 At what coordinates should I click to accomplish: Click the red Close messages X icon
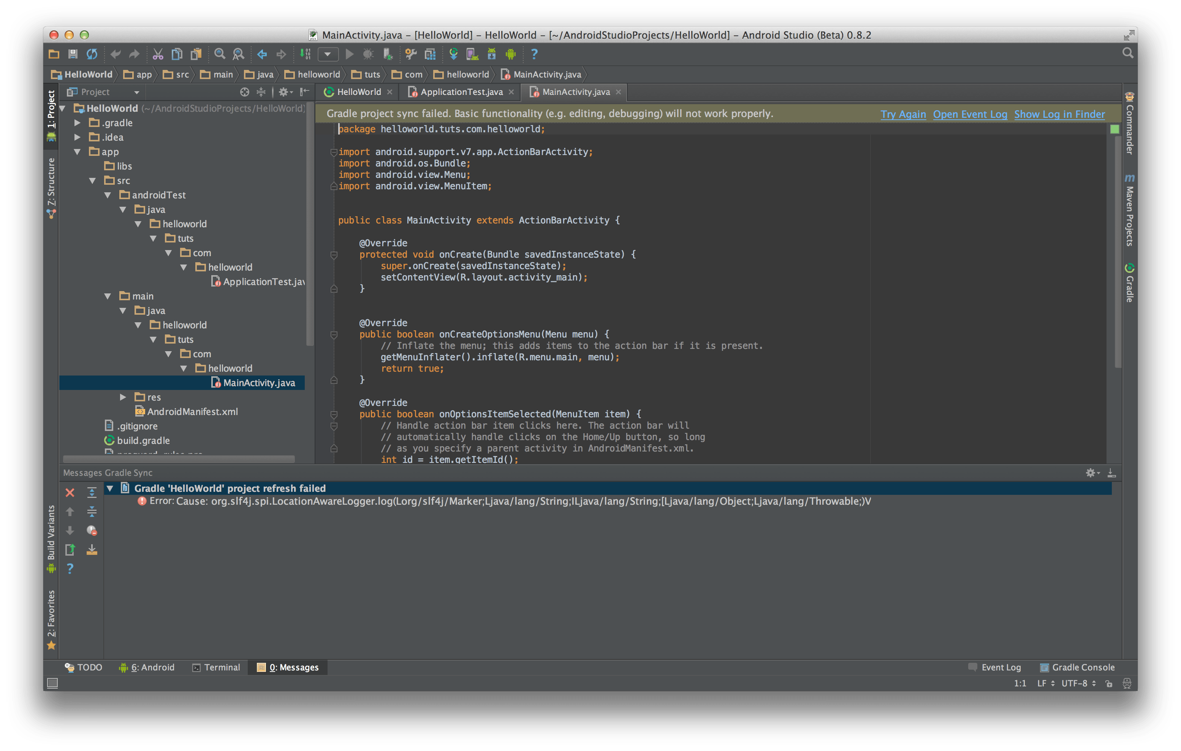point(70,493)
